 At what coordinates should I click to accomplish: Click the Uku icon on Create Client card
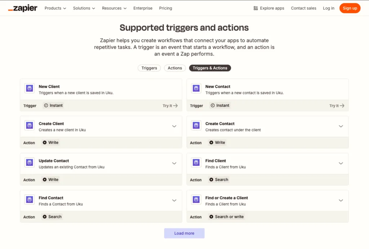pyautogui.click(x=30, y=125)
